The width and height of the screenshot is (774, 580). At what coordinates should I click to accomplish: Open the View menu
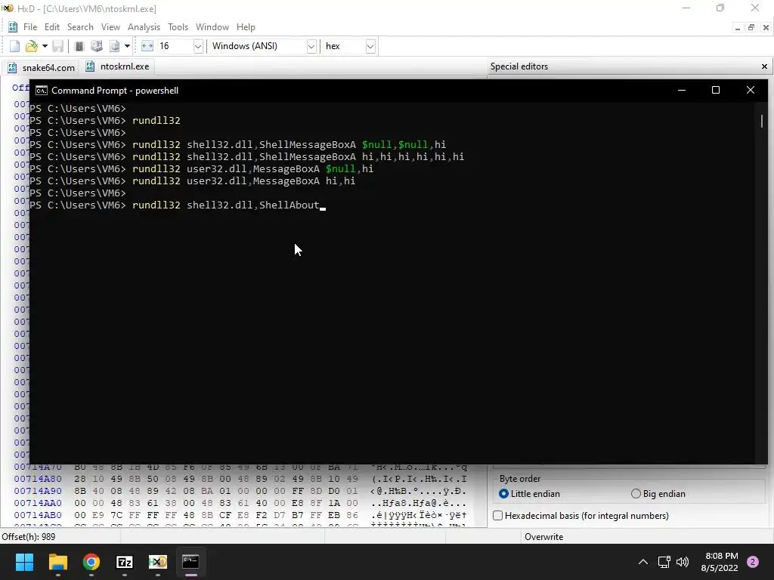tap(110, 27)
